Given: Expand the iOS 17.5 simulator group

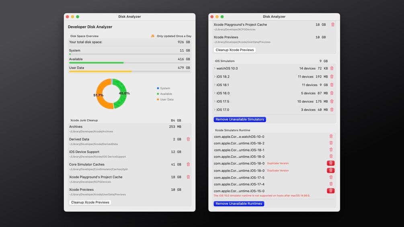Looking at the screenshot, I should (215, 101).
